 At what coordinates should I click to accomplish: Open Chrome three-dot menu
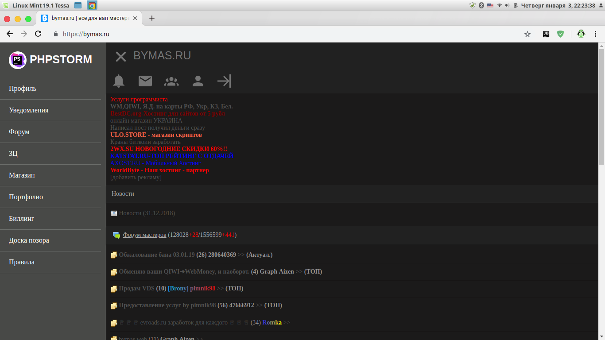coord(596,34)
